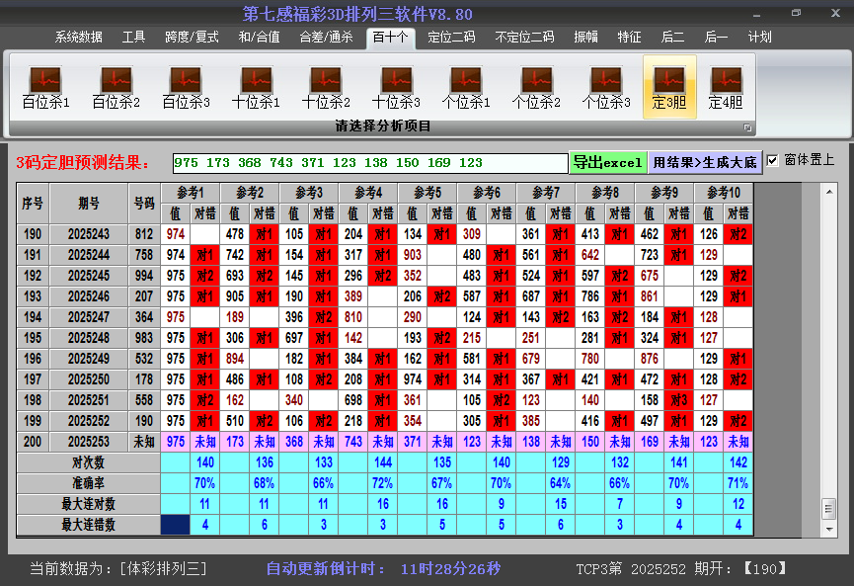
Task: Expand the 请选择分析项目 group launcher
Action: [747, 127]
